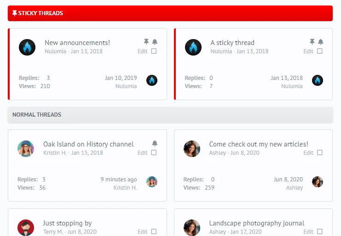
Task: Check the box for Just stopping by thread
Action: click(154, 231)
